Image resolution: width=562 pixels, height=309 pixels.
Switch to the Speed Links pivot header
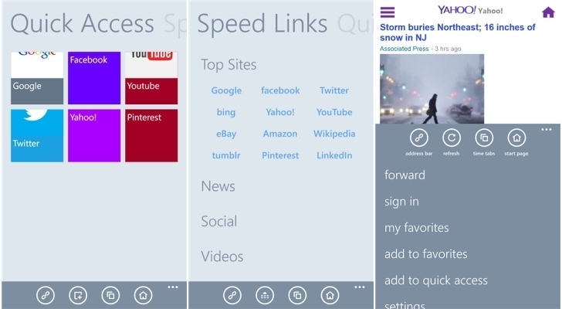tap(175, 24)
